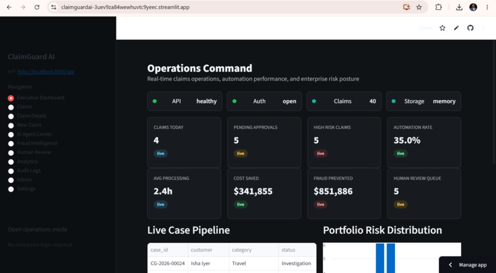Open the GitHub repository icon
The height and width of the screenshot is (273, 496).
(x=470, y=28)
